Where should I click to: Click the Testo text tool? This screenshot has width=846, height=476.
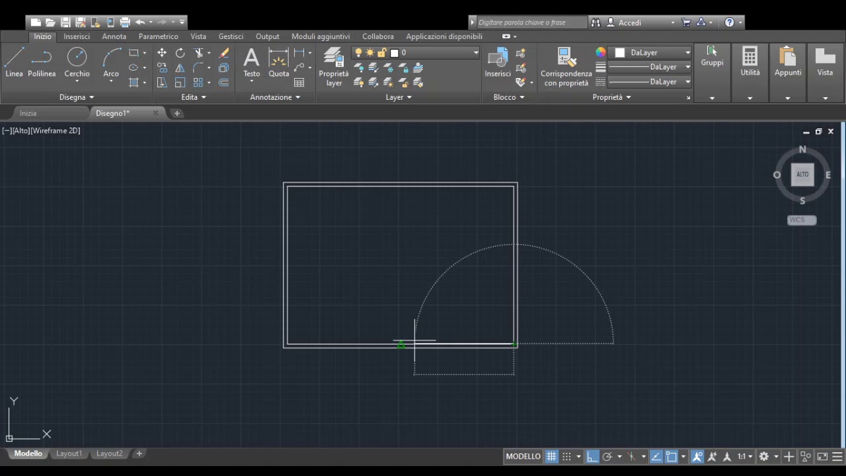[x=251, y=63]
